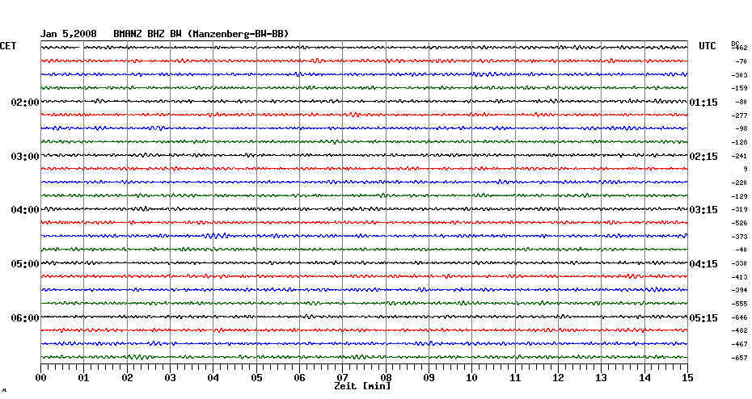
Task: Click minute tick label '03'
Action: tap(171, 378)
